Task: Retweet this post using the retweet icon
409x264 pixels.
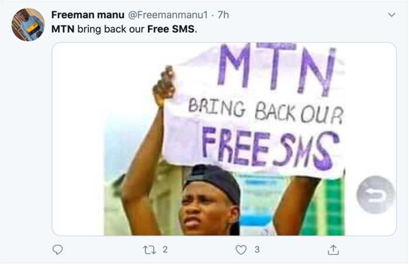Action: [150, 249]
